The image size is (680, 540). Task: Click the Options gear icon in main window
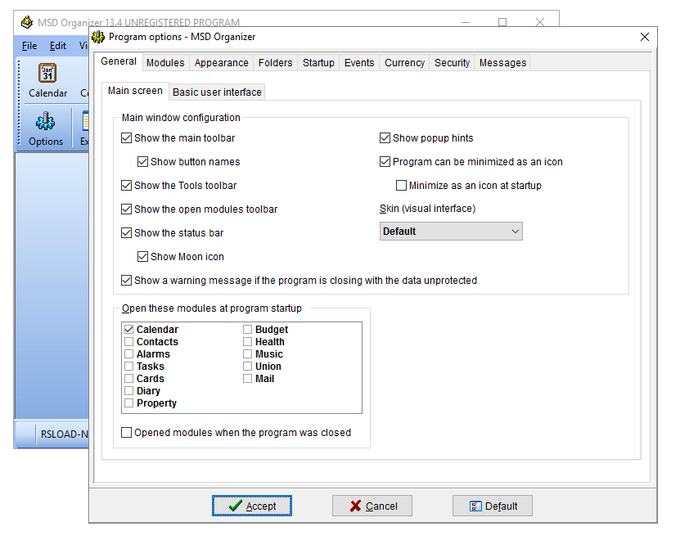[45, 121]
